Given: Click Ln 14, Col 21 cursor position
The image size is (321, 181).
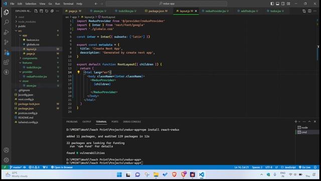Looking at the screenshot, I should coord(242,167).
